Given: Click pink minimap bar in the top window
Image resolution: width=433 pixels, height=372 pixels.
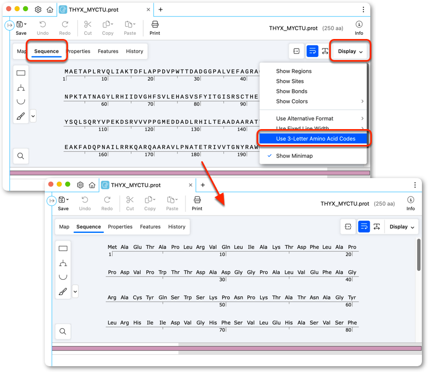Looking at the screenshot, I should coord(190,173).
